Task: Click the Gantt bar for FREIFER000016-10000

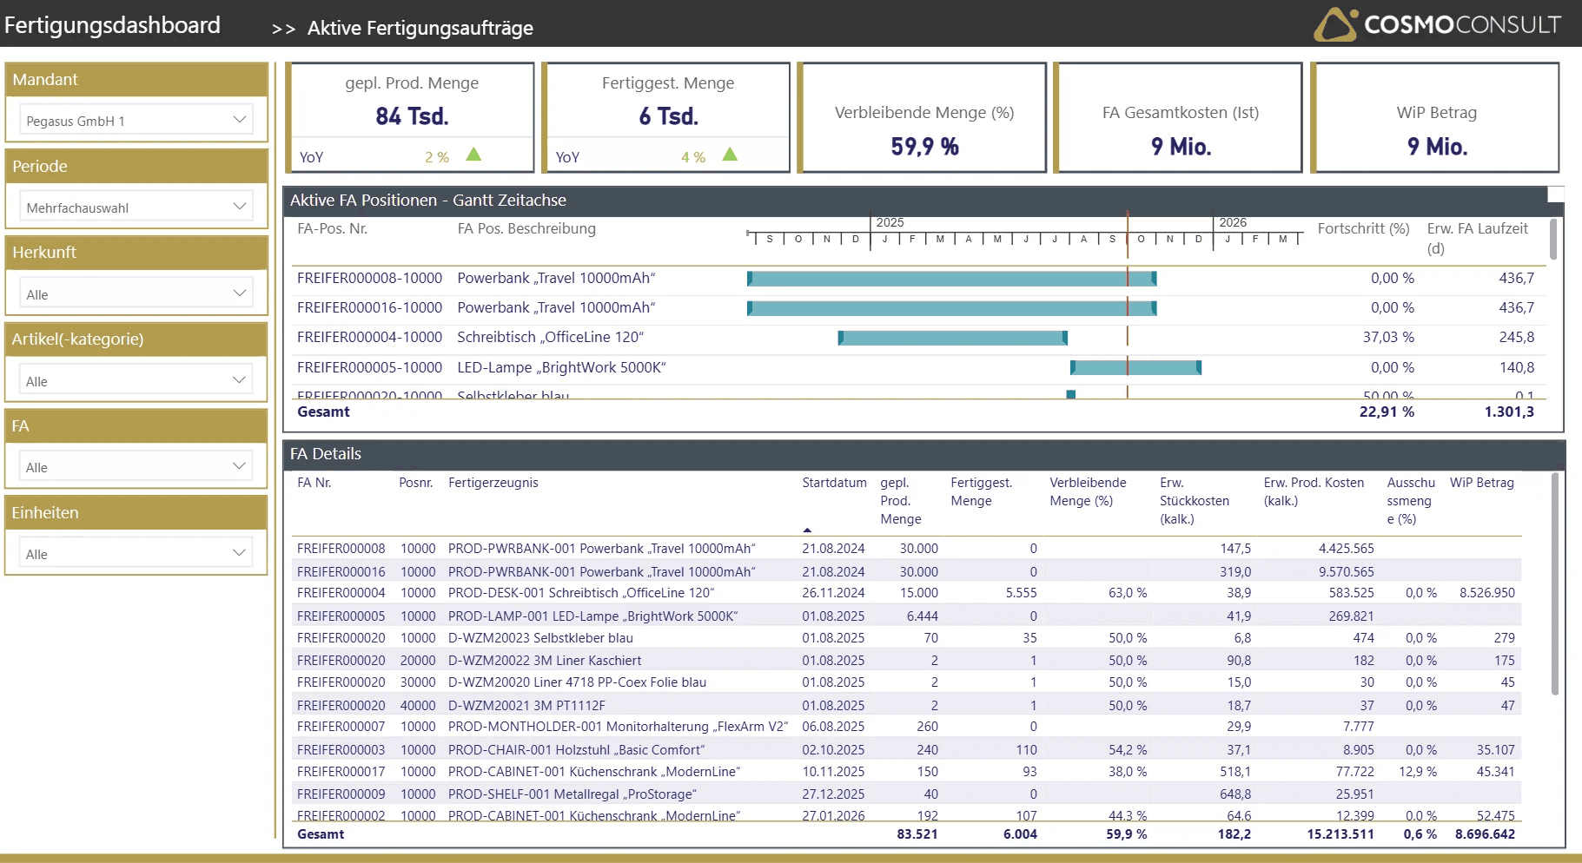Action: [951, 308]
